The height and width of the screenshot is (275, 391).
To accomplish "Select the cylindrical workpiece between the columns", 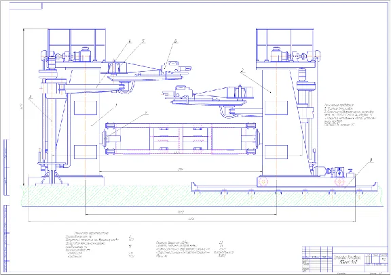I will (x=180, y=139).
